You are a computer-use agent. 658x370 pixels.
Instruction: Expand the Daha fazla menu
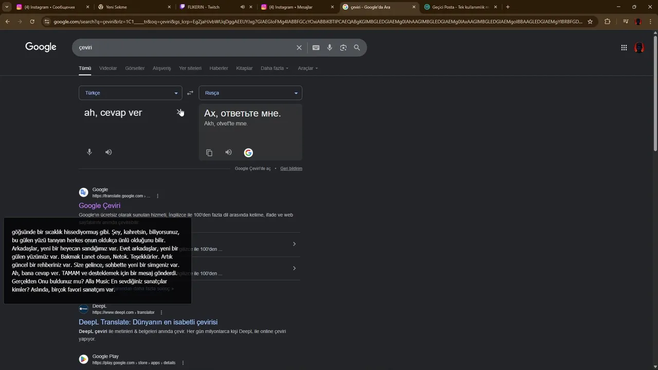275,68
